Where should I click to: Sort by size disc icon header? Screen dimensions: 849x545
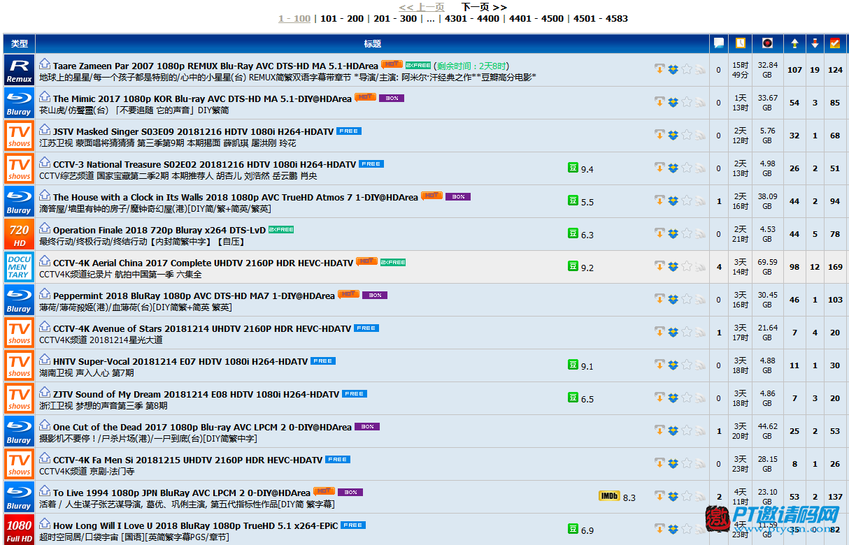[x=767, y=43]
